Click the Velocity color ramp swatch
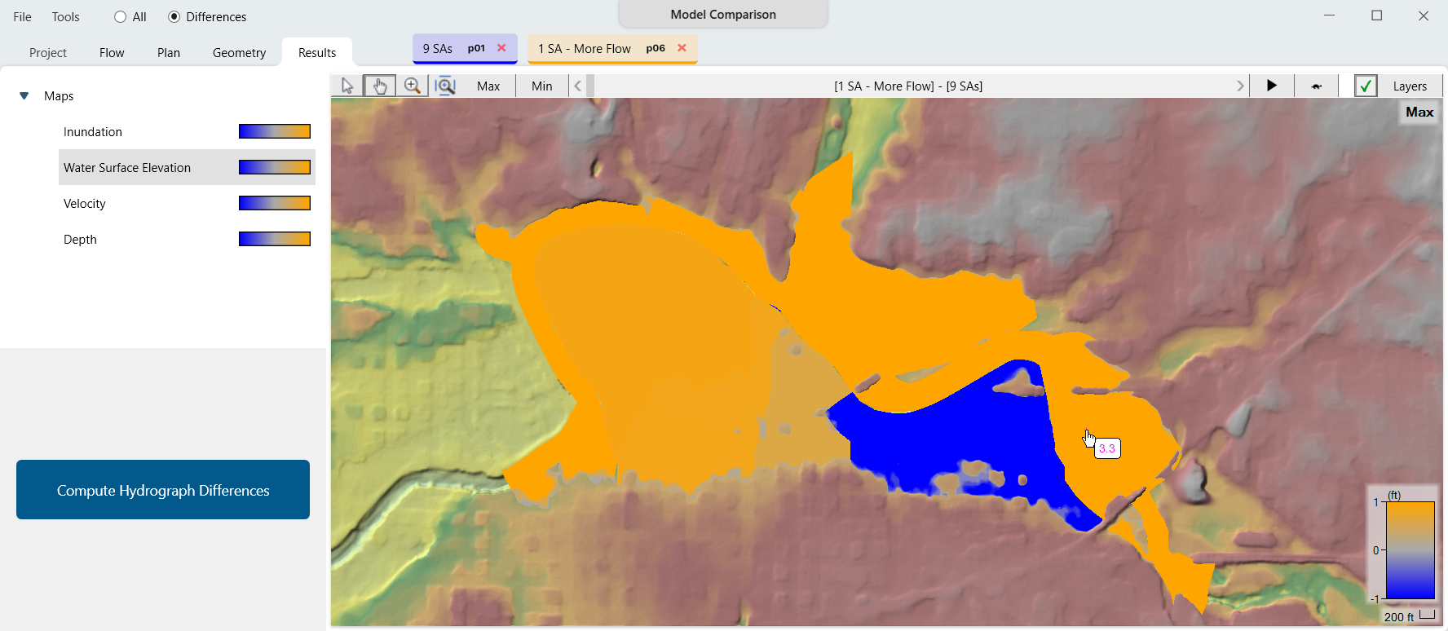 pos(274,203)
